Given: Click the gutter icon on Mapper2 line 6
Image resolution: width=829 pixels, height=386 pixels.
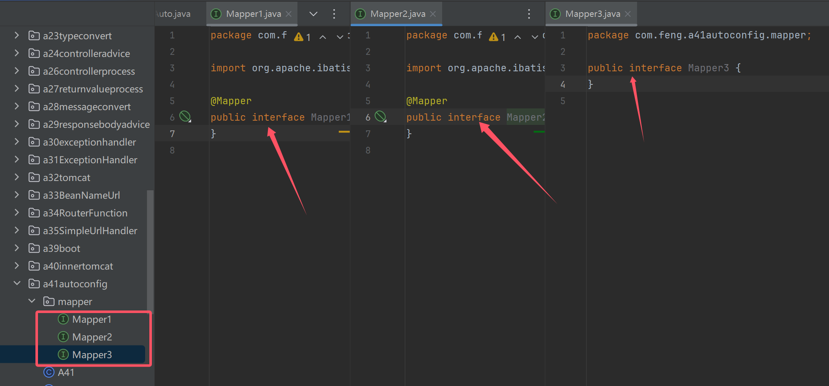Looking at the screenshot, I should point(381,116).
